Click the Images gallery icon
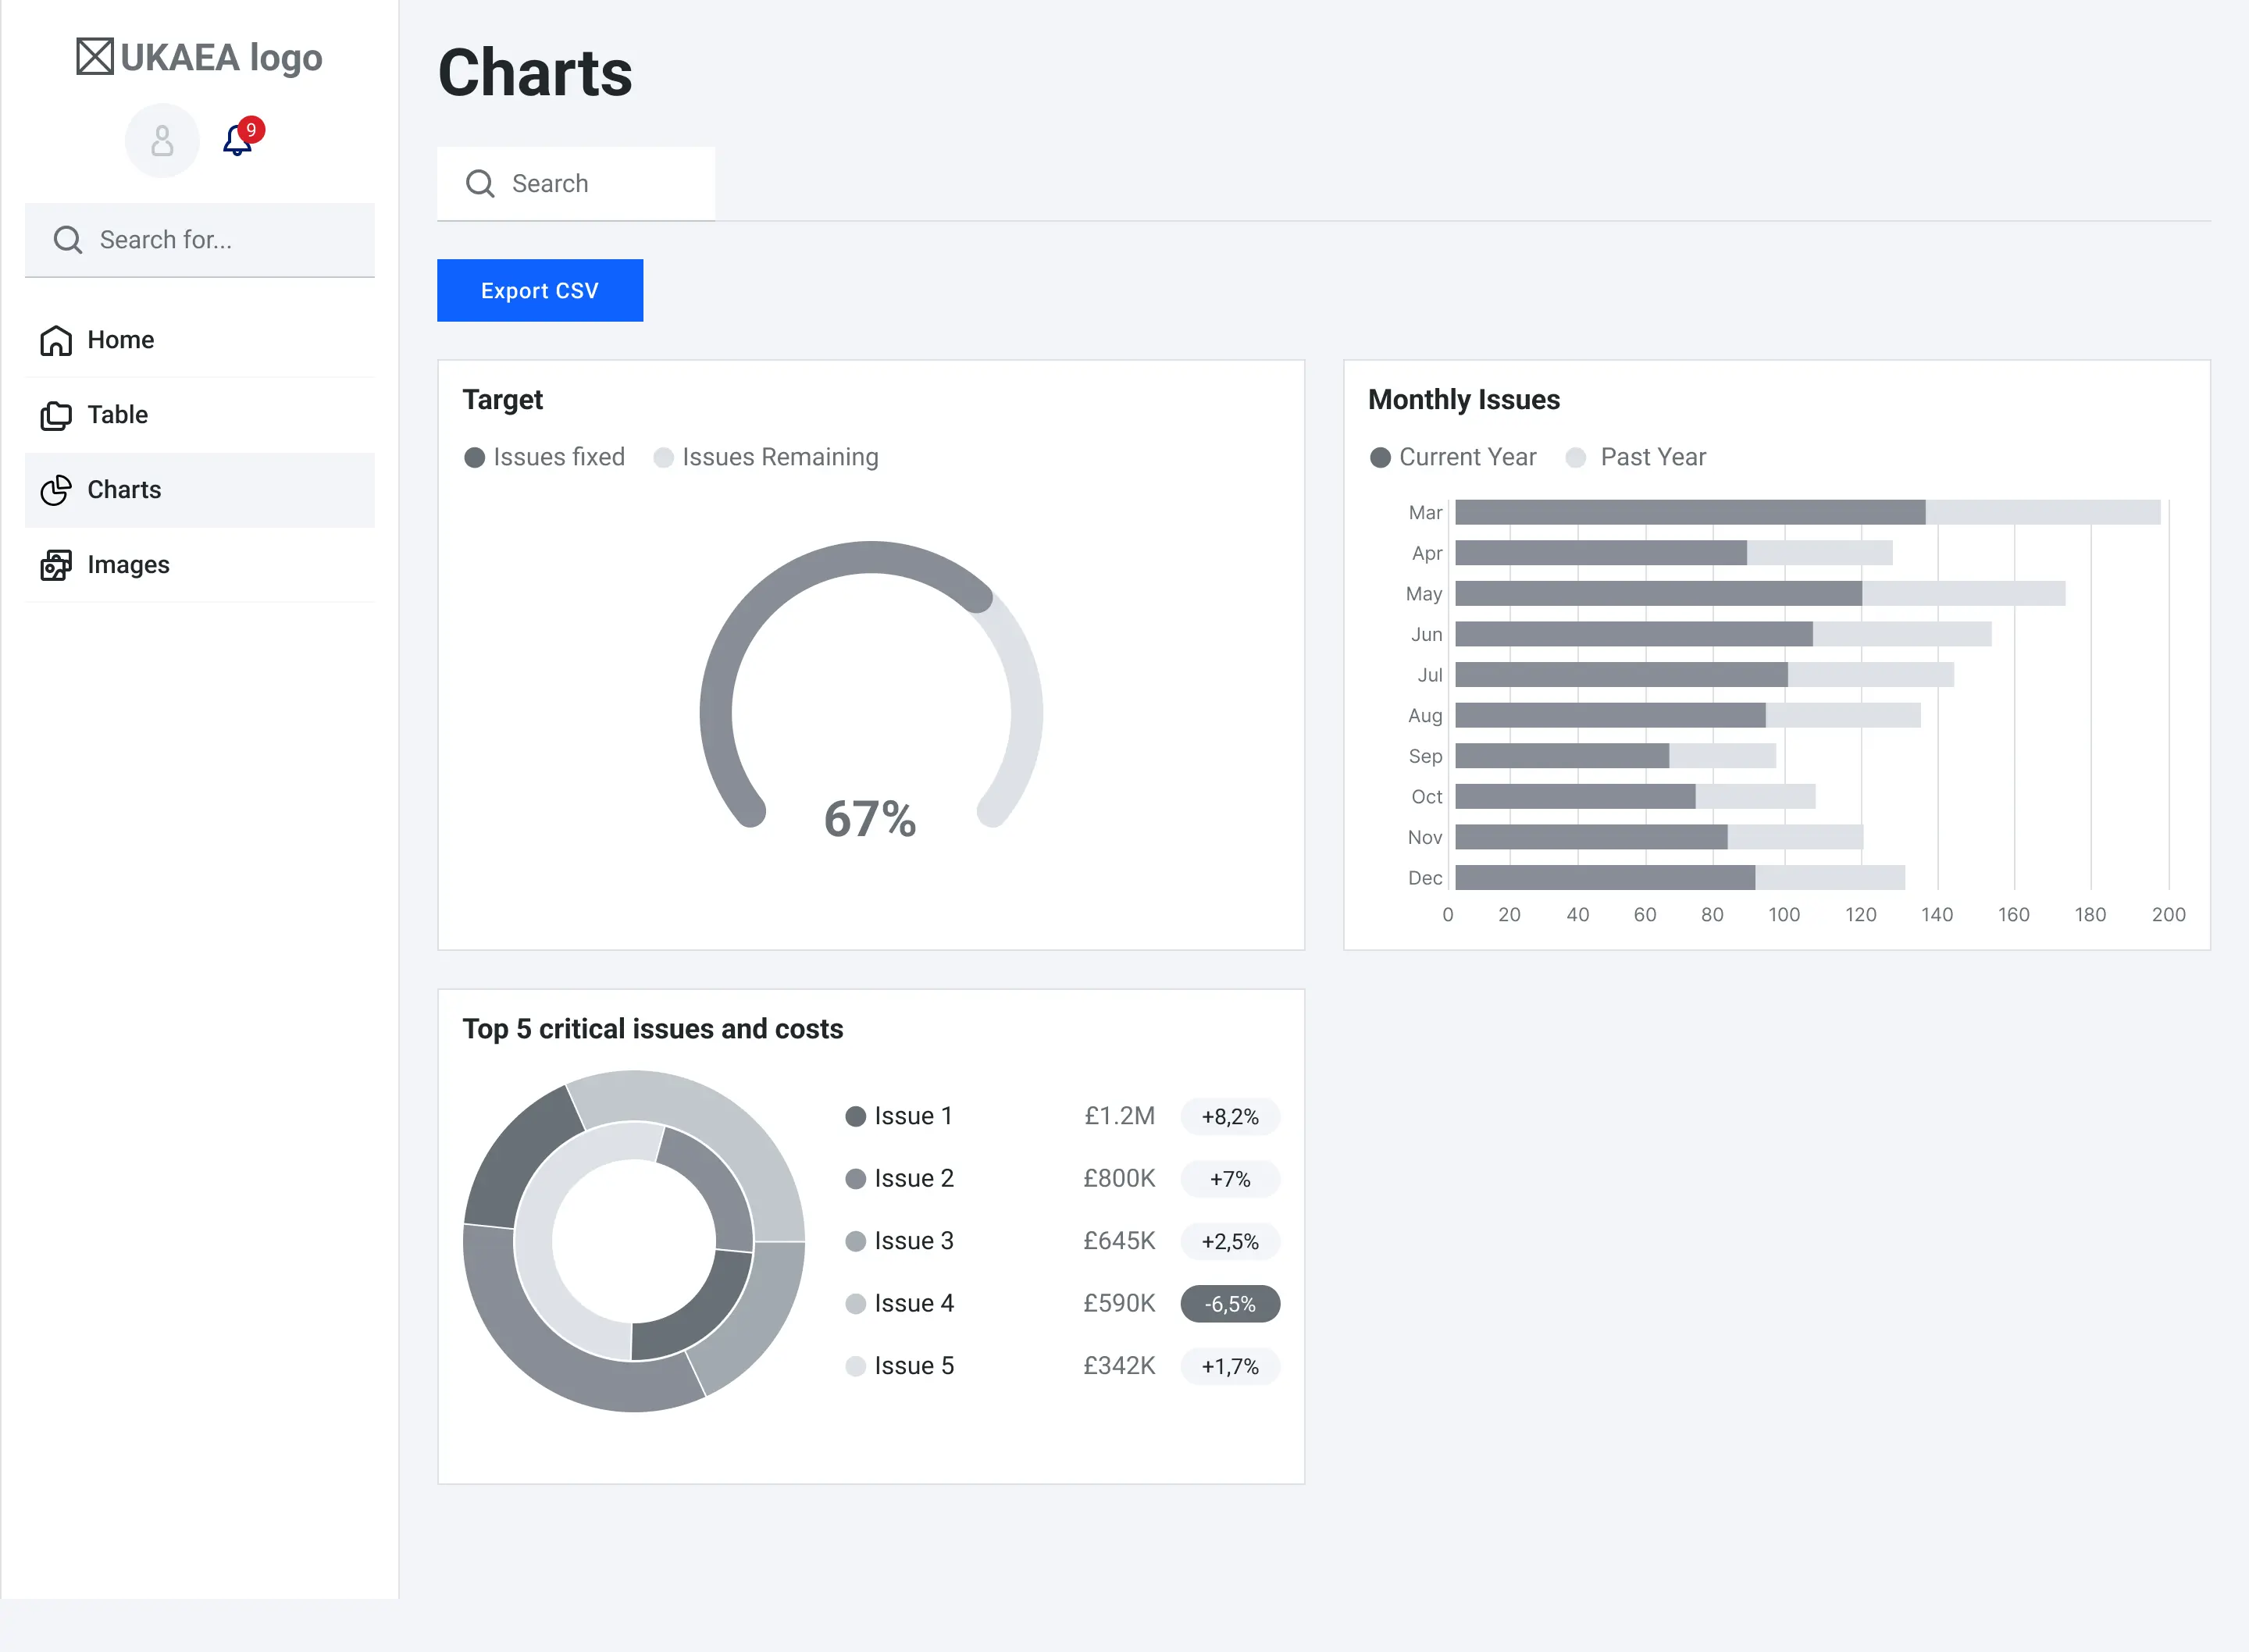 pyautogui.click(x=56, y=565)
